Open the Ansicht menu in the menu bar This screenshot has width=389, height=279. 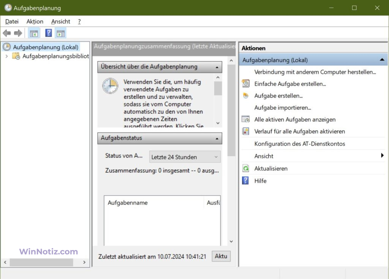point(60,22)
